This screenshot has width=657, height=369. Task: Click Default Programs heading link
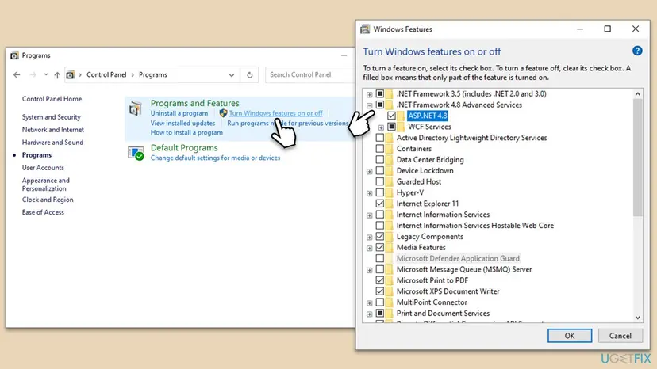[x=184, y=148]
